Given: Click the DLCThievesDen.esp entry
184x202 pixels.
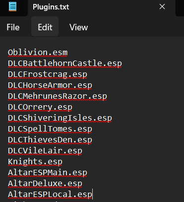Looking at the screenshot, I should coord(50,140).
